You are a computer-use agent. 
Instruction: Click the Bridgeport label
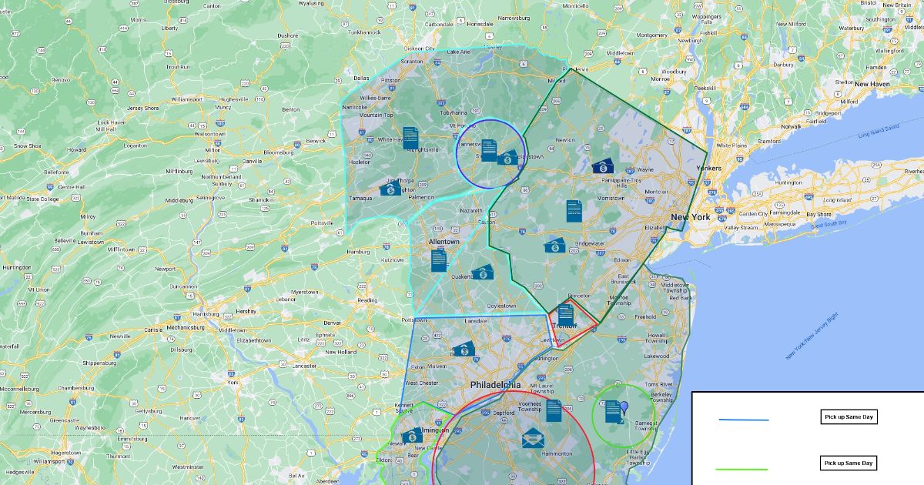tap(828, 113)
